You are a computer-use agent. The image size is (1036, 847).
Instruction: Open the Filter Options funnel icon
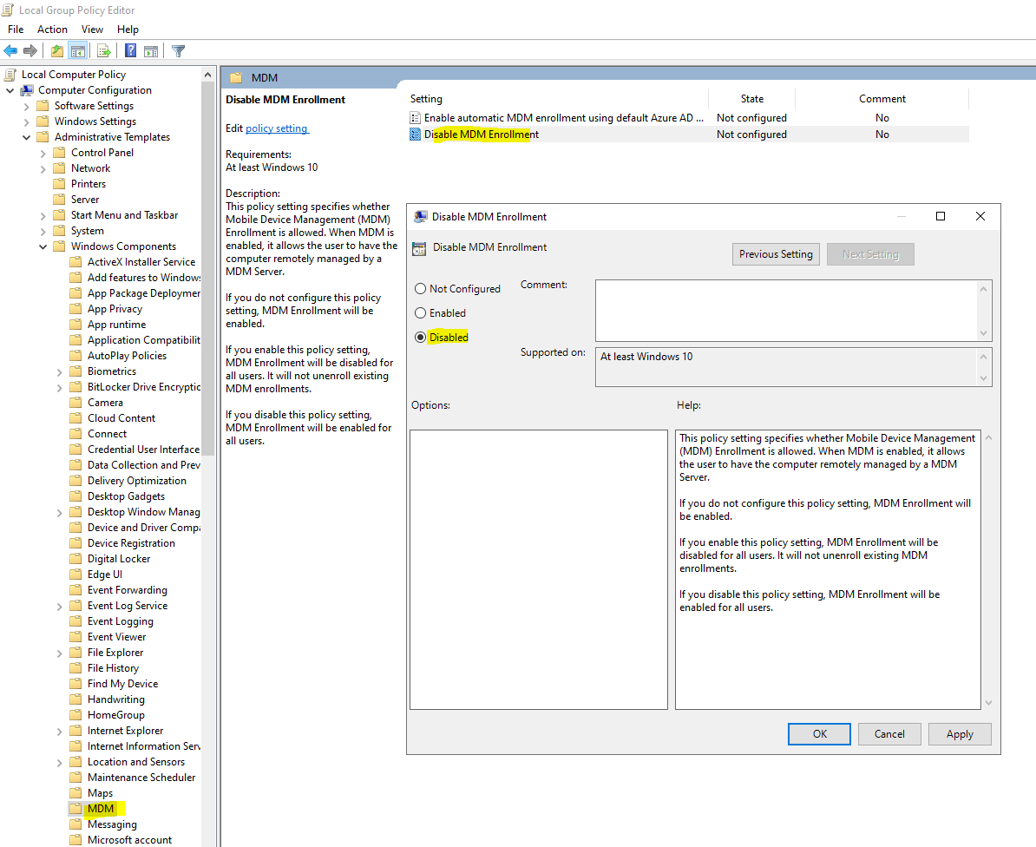[x=177, y=50]
